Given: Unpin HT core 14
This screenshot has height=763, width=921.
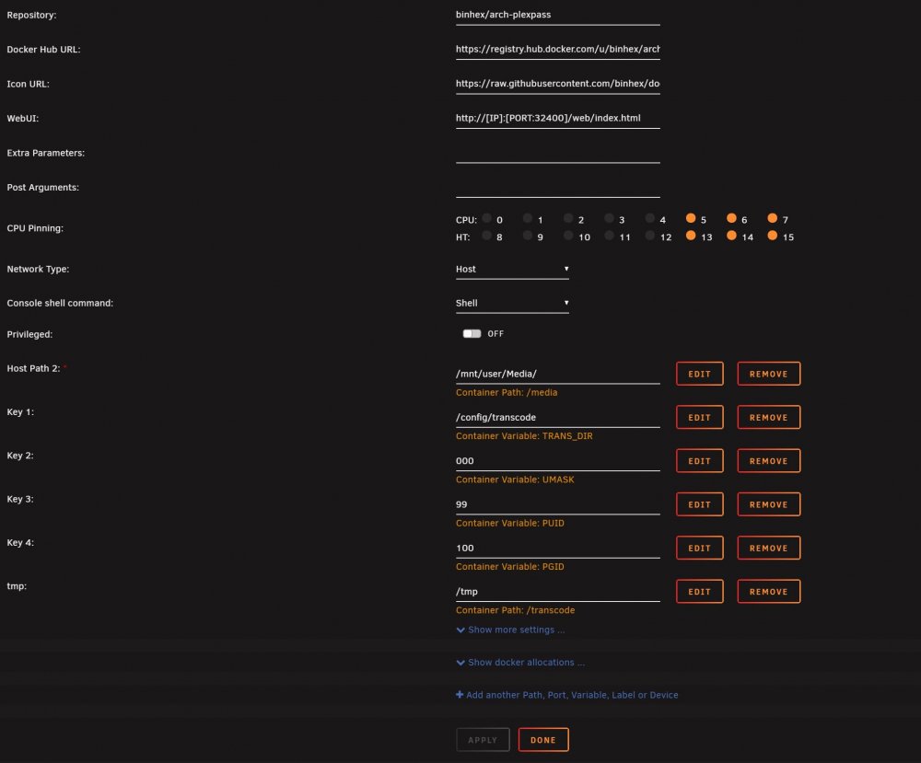Looking at the screenshot, I should point(731,236).
